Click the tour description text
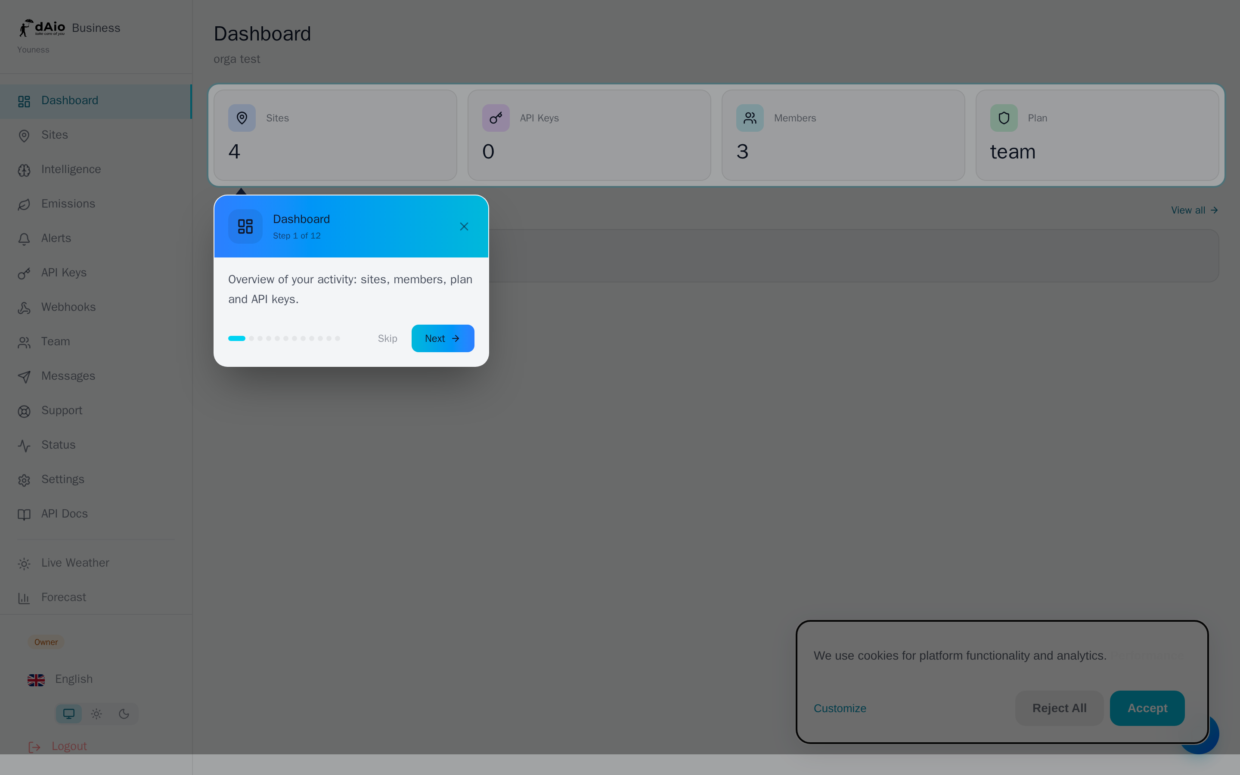Image resolution: width=1240 pixels, height=775 pixels. click(350, 289)
